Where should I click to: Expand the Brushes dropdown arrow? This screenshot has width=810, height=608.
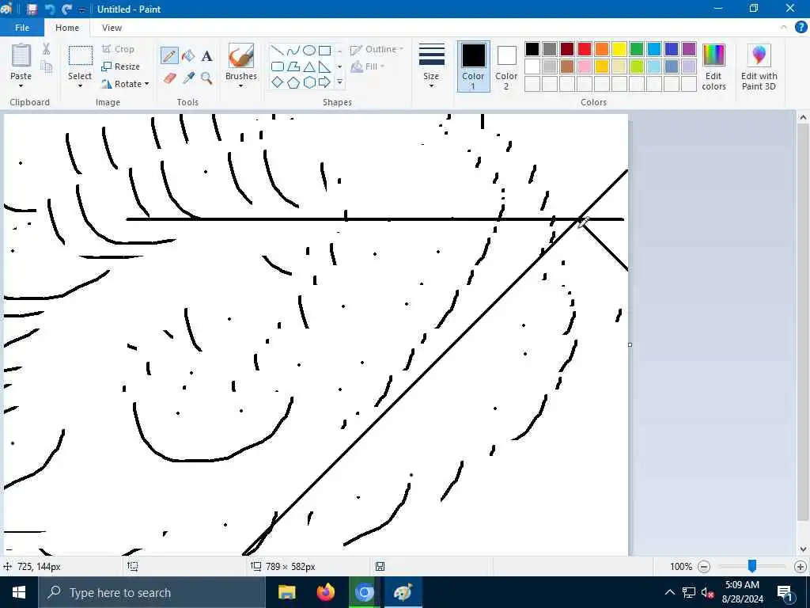click(x=240, y=86)
